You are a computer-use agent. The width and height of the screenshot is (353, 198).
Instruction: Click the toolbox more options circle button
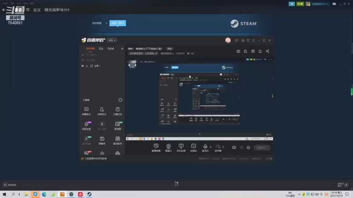[120, 100]
